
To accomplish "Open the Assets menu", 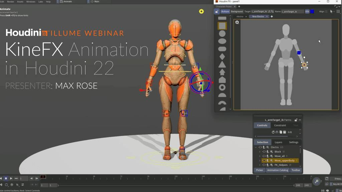I will click(20, 2).
